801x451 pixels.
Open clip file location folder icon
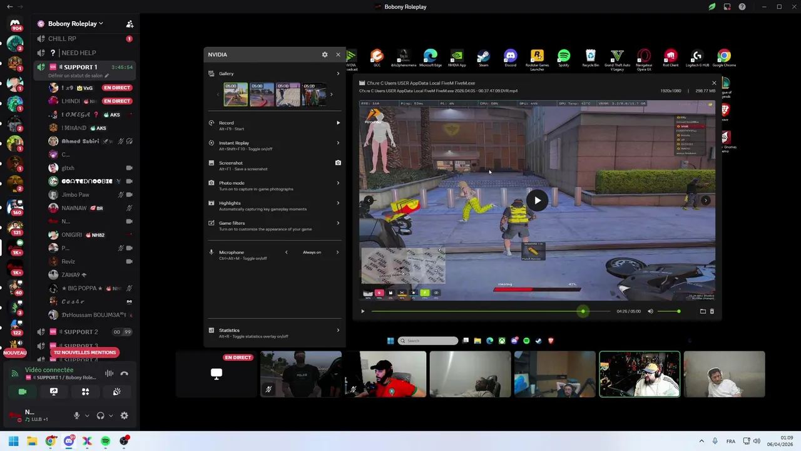[x=703, y=311]
